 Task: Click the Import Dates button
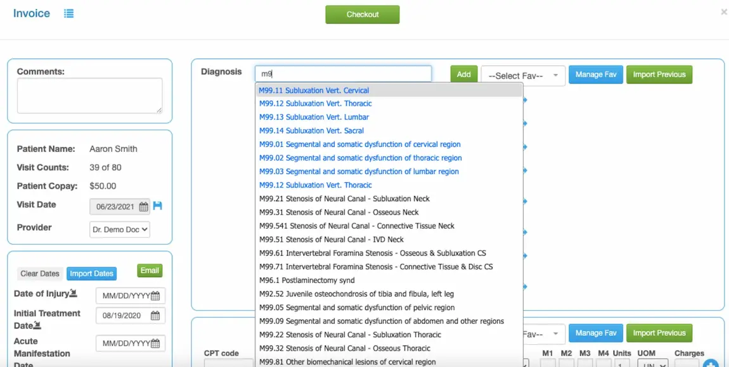(91, 273)
